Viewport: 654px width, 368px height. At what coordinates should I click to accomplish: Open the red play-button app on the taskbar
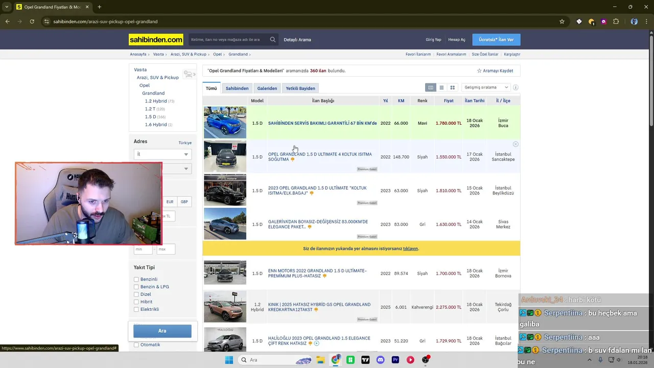click(x=410, y=360)
